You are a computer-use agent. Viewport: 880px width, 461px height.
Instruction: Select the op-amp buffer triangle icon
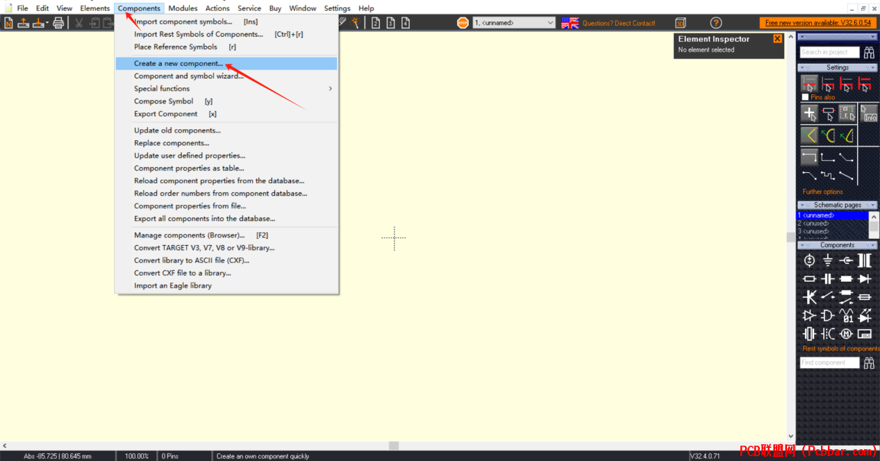point(810,316)
